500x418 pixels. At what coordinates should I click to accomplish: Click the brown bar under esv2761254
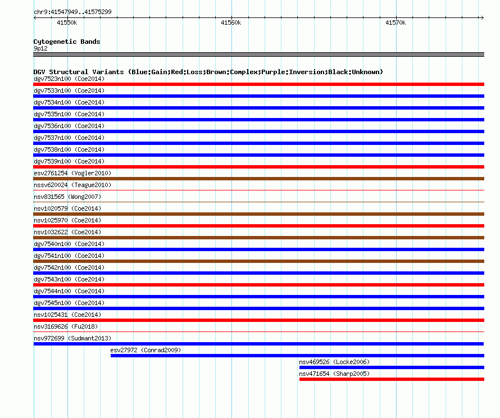pyautogui.click(x=258, y=179)
